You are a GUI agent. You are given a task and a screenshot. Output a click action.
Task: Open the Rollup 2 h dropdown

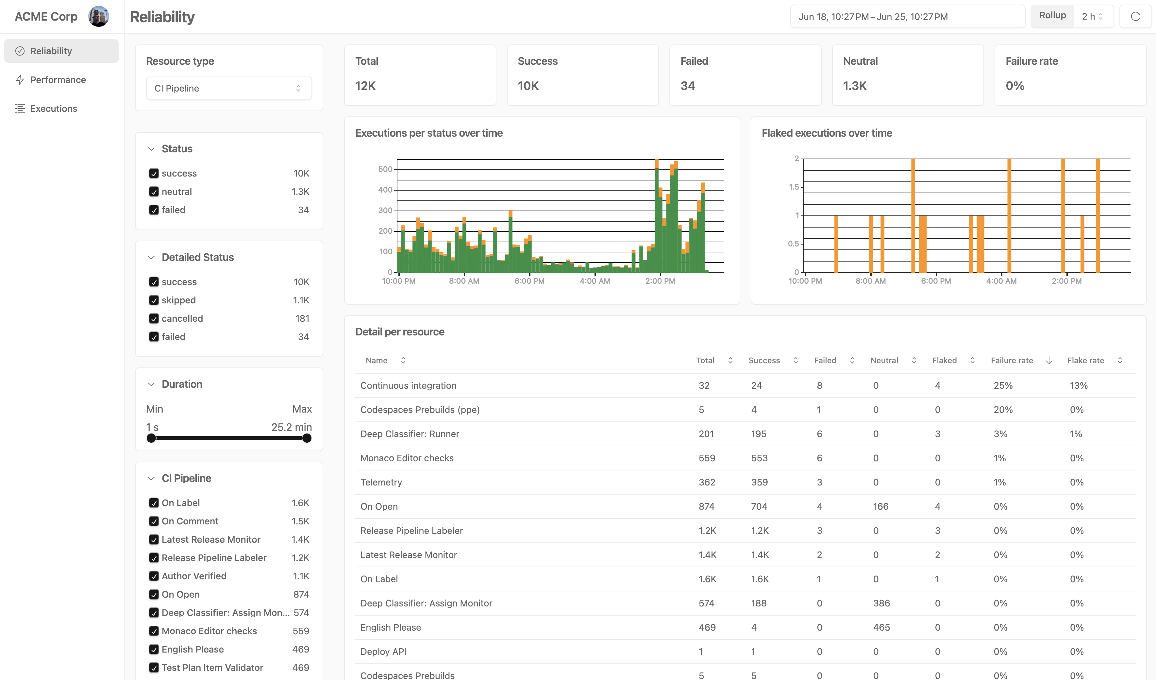click(1092, 17)
